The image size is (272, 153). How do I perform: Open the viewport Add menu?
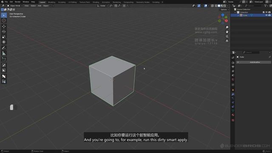(40, 6)
